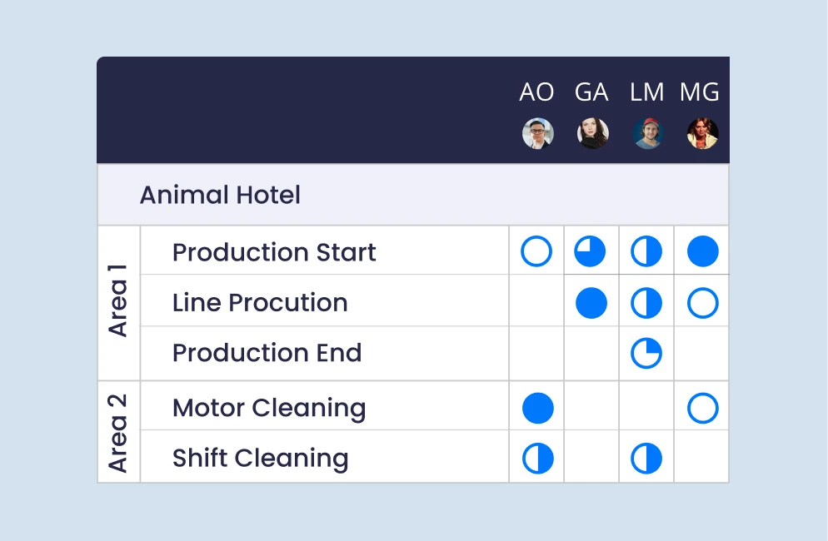This screenshot has height=541, width=828.
Task: Select LM's half circle for Shift Cleaning
Action: pyautogui.click(x=646, y=458)
